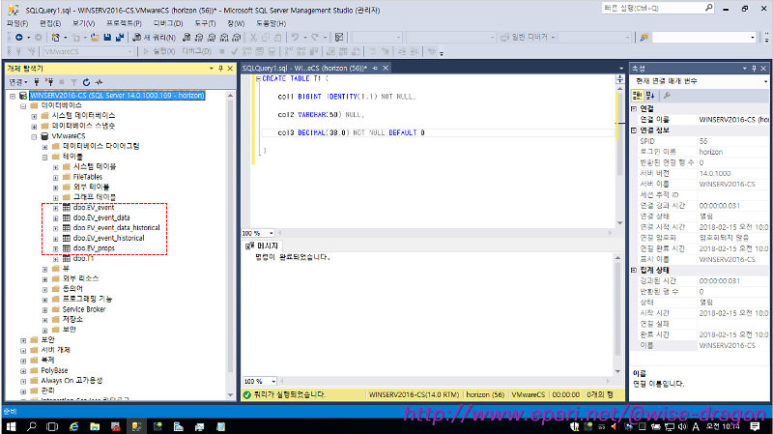This screenshot has width=773, height=434.
Task: Open the 현재 연결 매개 변수 dropdown
Action: (765, 81)
